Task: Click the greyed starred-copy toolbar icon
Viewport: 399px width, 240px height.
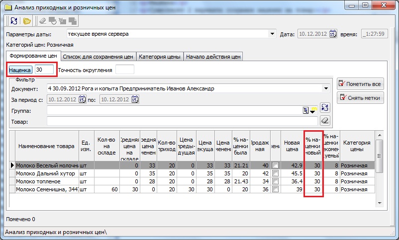Action: click(62, 21)
